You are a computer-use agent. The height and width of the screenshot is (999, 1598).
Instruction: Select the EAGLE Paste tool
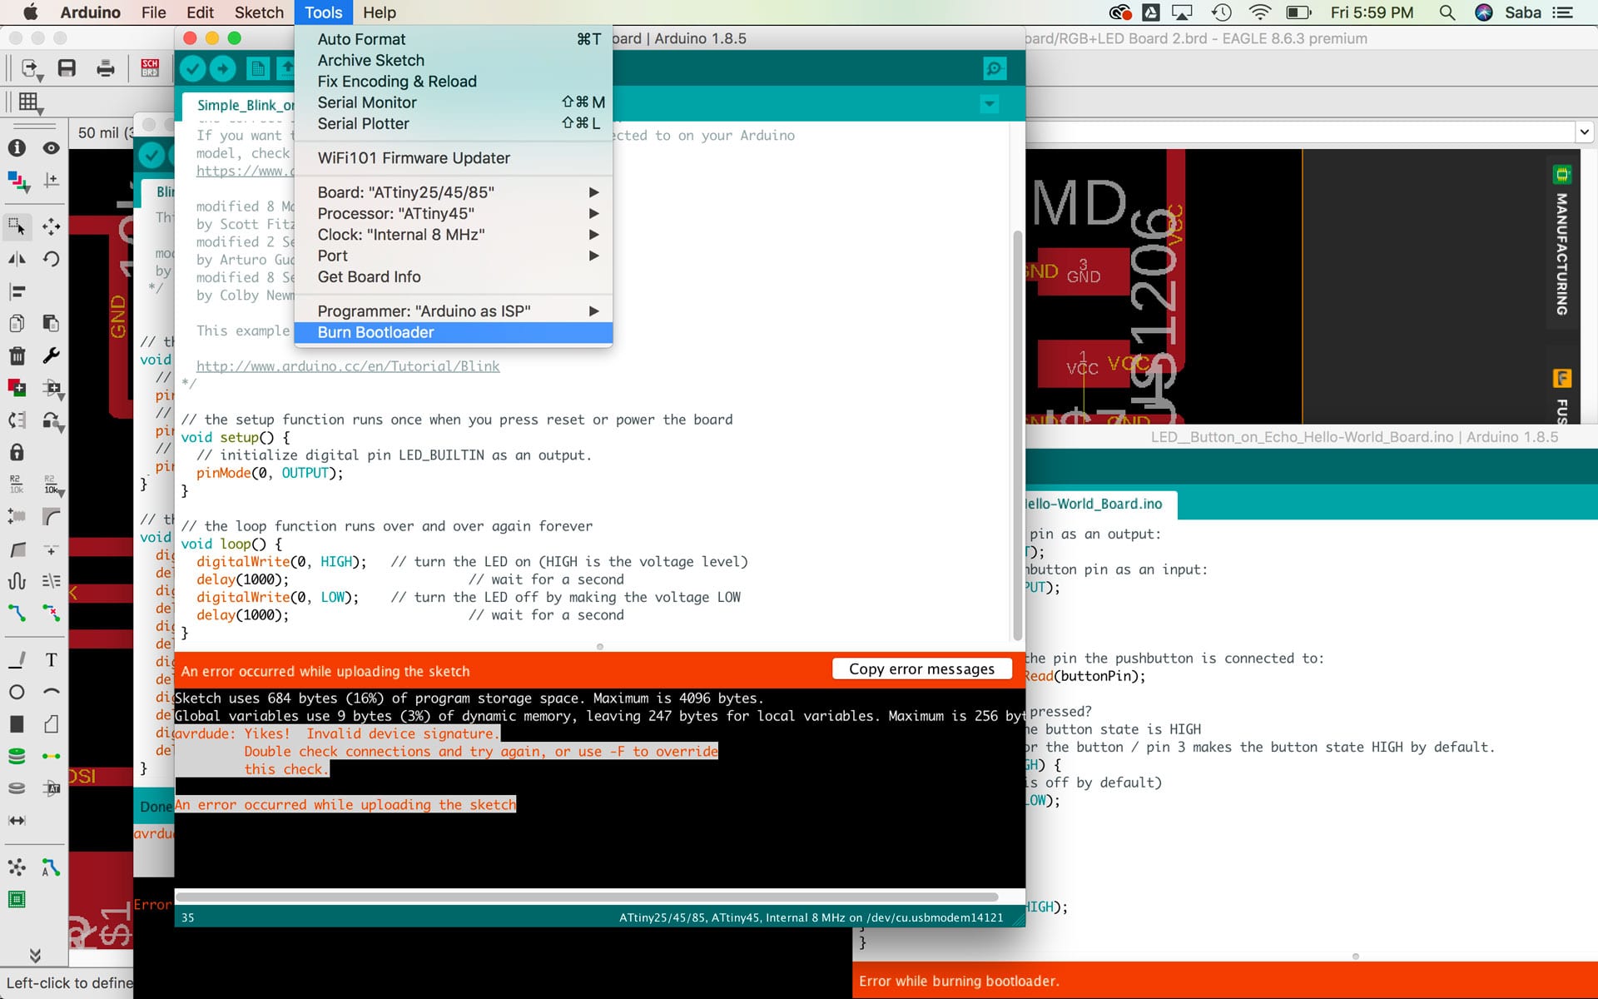pyautogui.click(x=52, y=323)
